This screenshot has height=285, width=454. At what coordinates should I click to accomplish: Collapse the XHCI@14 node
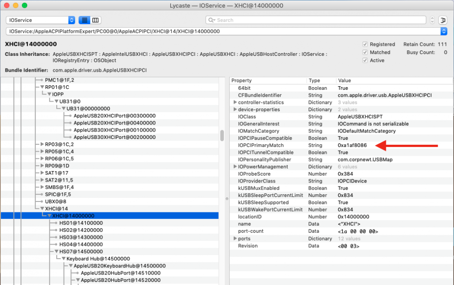point(42,209)
